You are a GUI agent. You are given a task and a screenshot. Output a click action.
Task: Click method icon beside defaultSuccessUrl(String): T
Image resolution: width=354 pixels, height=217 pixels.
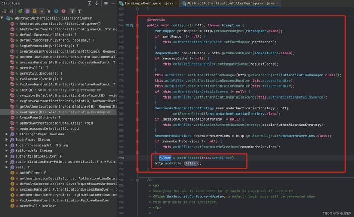[x=13, y=35]
